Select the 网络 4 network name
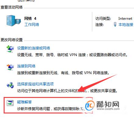This screenshot has width=134, height=122. click(x=30, y=19)
